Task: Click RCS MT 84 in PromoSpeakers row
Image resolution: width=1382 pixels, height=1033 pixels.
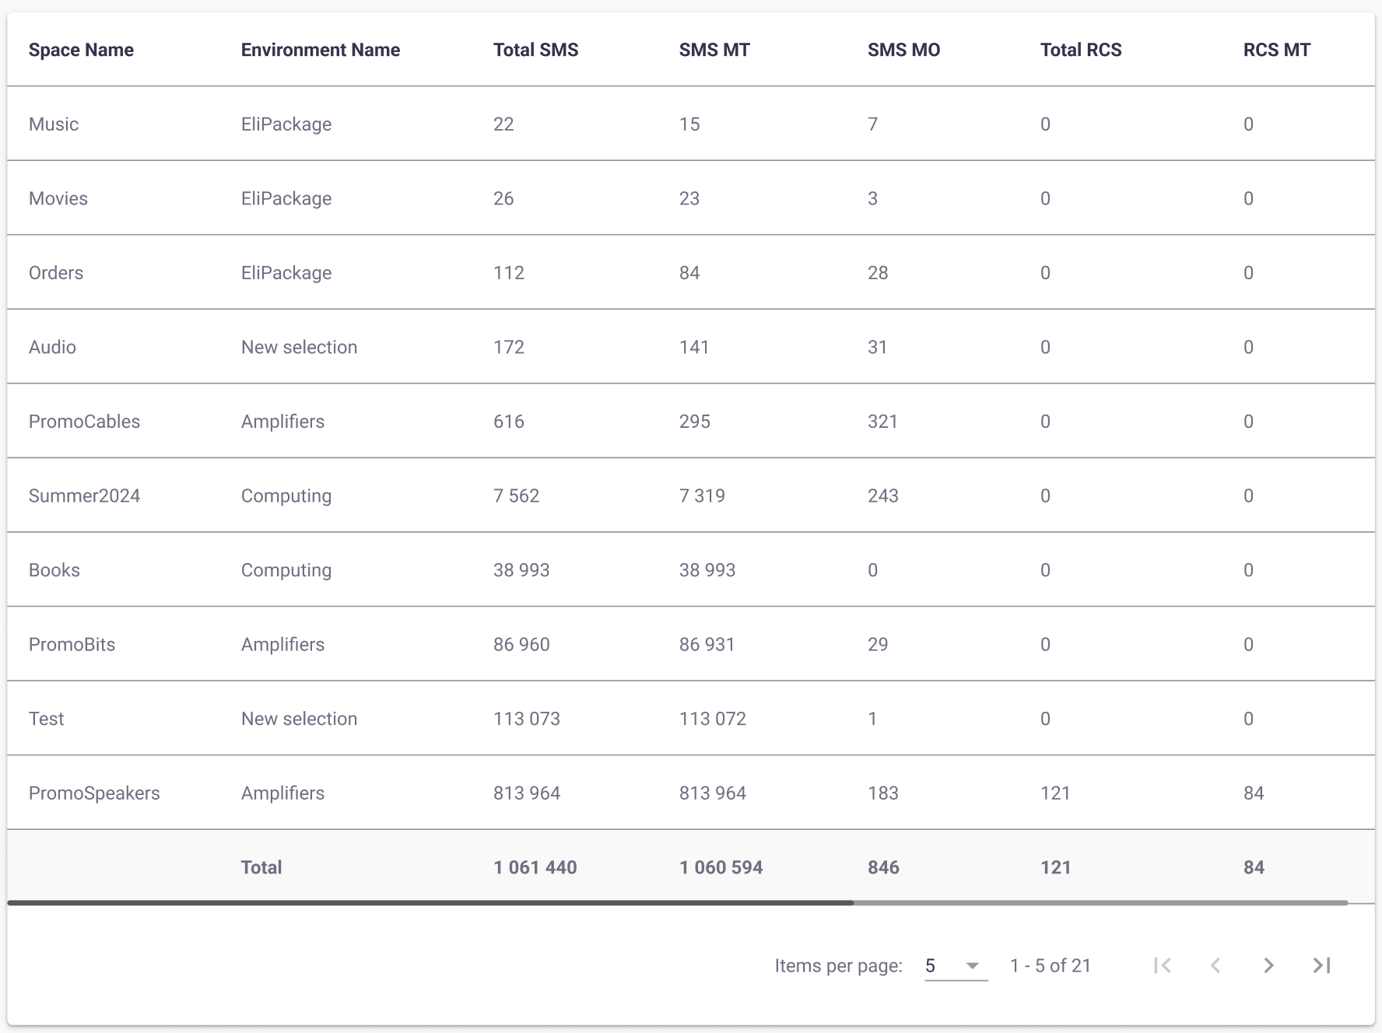Action: 1254,793
